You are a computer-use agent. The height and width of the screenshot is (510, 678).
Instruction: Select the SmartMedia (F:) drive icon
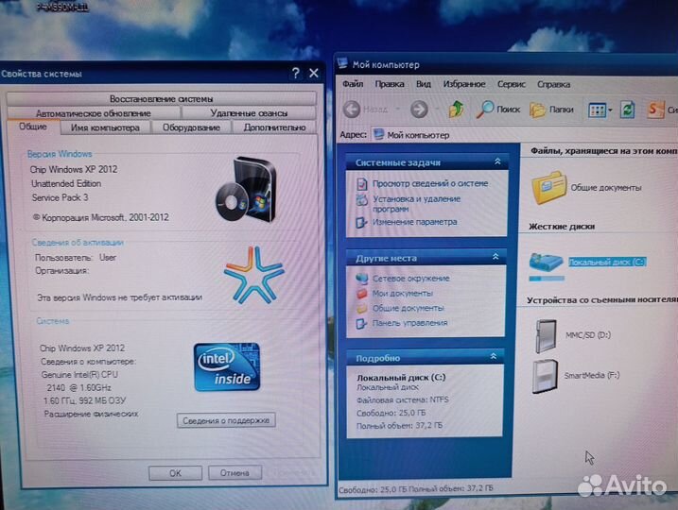(545, 377)
